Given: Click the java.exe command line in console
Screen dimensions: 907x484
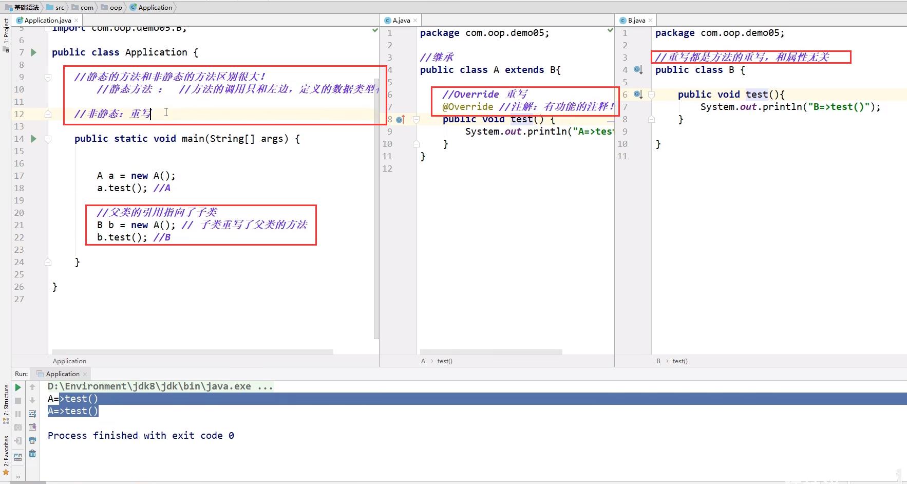Looking at the screenshot, I should click(160, 386).
